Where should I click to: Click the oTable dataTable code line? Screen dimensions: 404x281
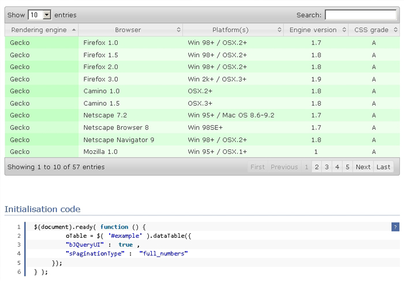point(128,236)
